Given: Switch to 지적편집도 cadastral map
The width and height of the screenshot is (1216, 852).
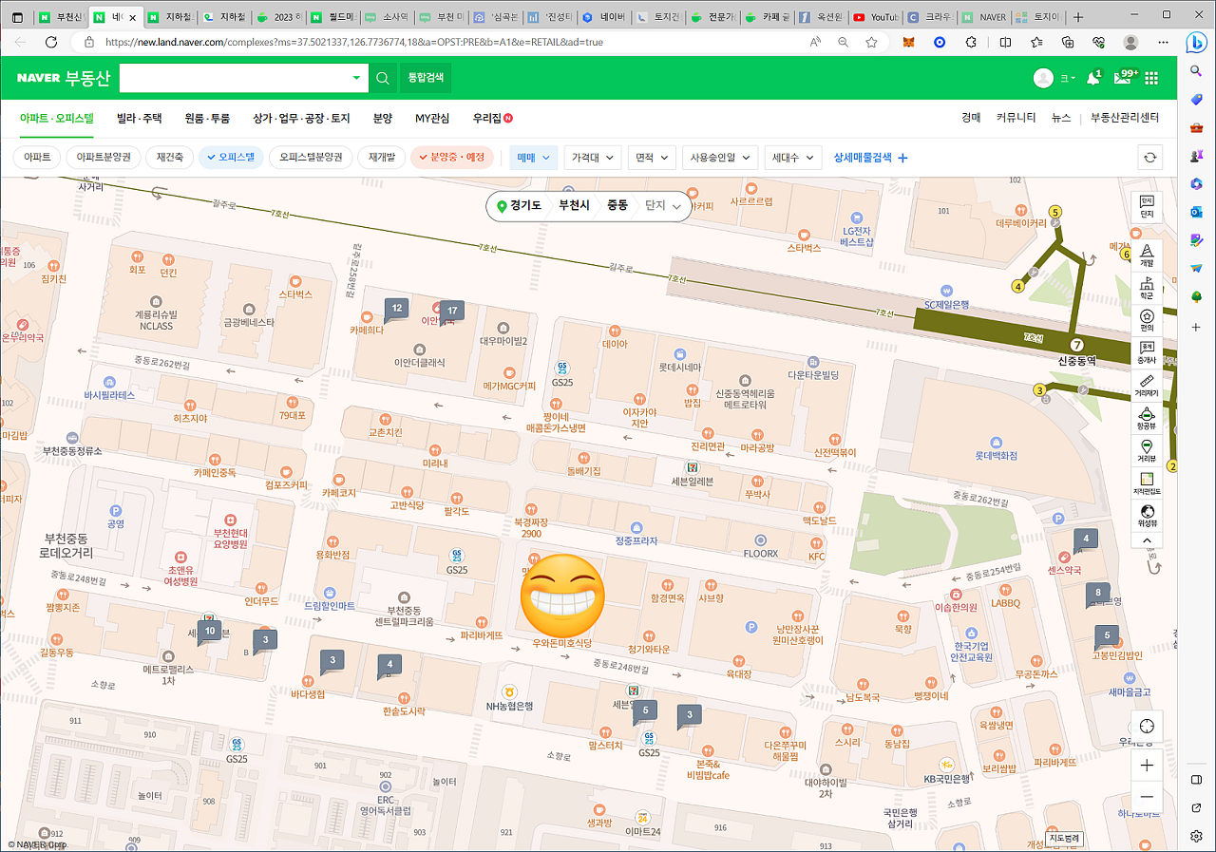Looking at the screenshot, I should click(1147, 483).
